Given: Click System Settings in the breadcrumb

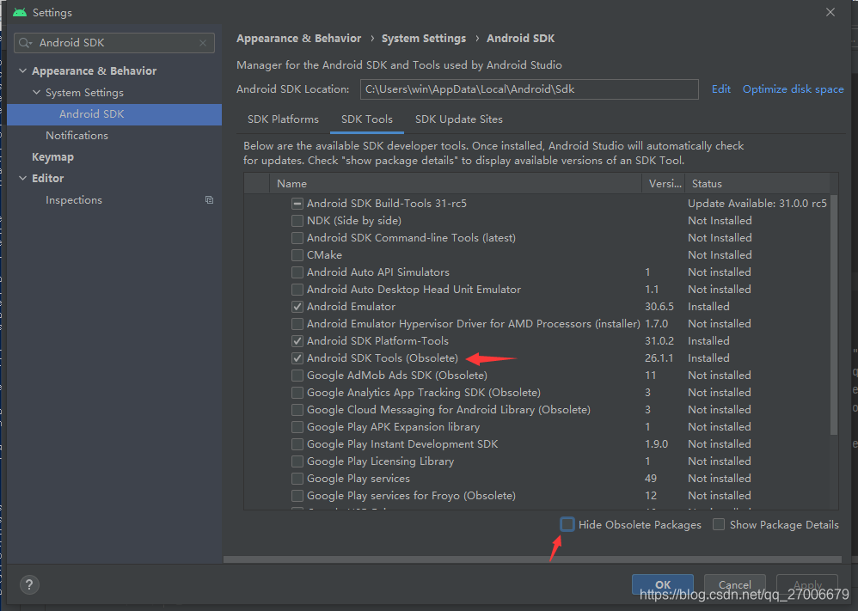Looking at the screenshot, I should (x=424, y=39).
